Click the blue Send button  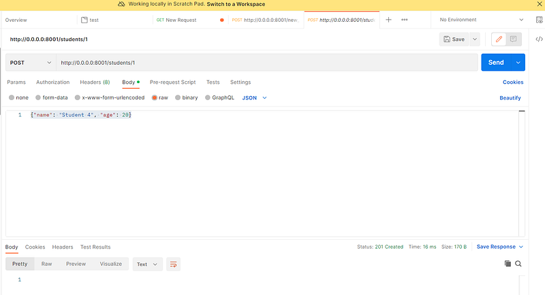click(x=496, y=63)
